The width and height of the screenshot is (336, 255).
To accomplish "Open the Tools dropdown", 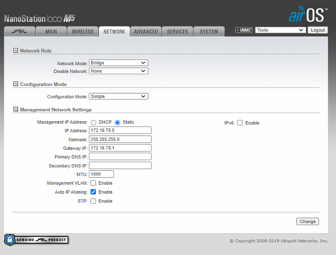I will point(280,30).
